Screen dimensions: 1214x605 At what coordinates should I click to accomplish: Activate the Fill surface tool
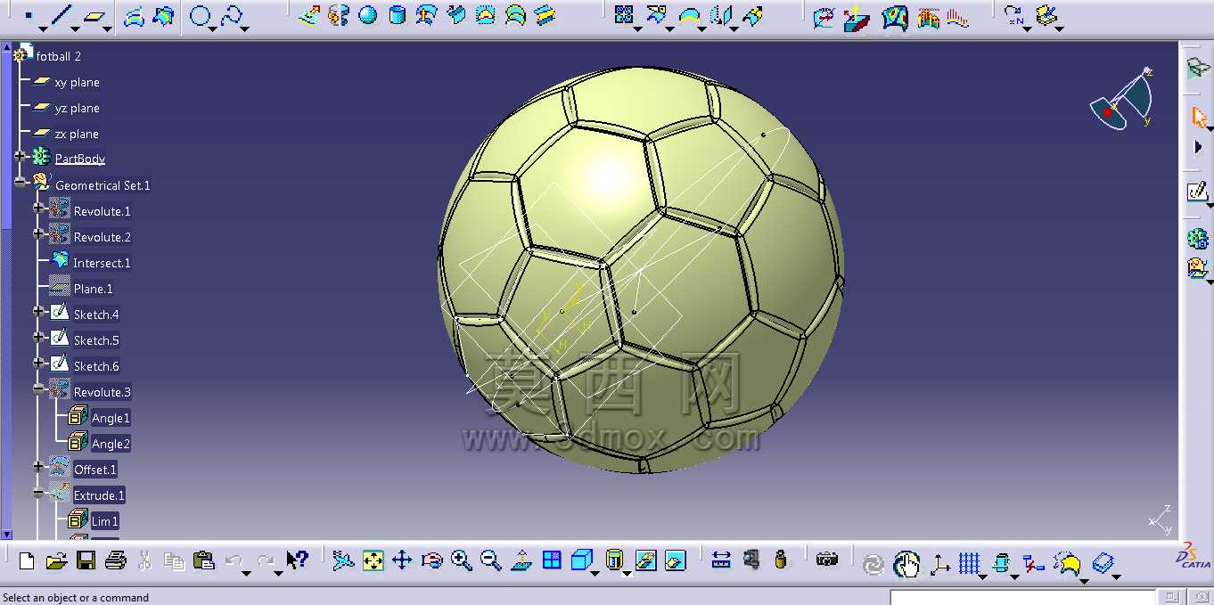486,15
